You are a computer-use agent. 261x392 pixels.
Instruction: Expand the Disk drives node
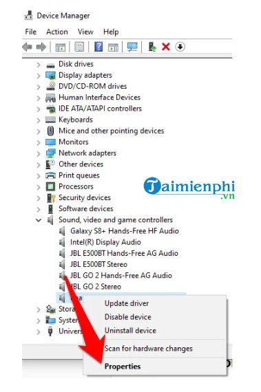39,65
